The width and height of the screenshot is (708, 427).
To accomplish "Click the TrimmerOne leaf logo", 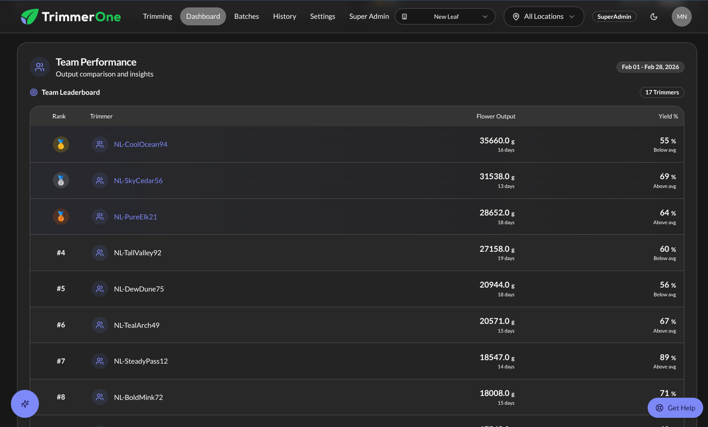I will 30,17.
